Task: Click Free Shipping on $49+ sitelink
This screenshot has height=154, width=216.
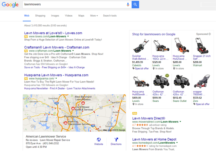Action: 54,67
